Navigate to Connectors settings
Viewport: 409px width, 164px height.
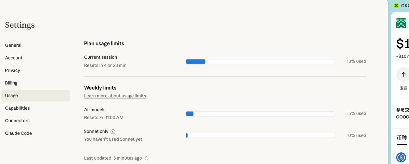pos(17,121)
